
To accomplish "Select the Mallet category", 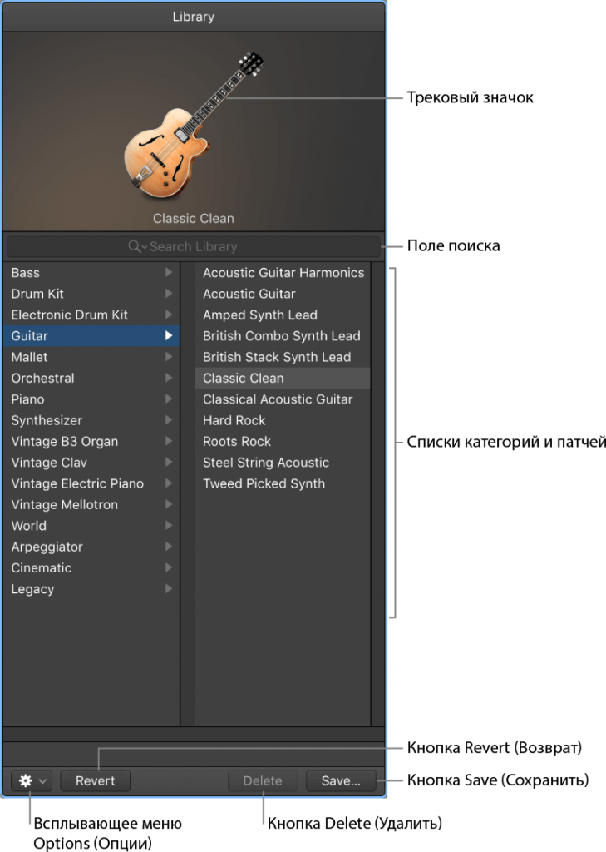I will pyautogui.click(x=91, y=357).
